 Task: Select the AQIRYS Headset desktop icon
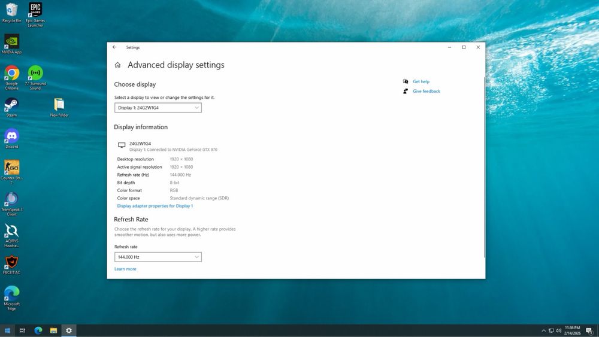[12, 235]
